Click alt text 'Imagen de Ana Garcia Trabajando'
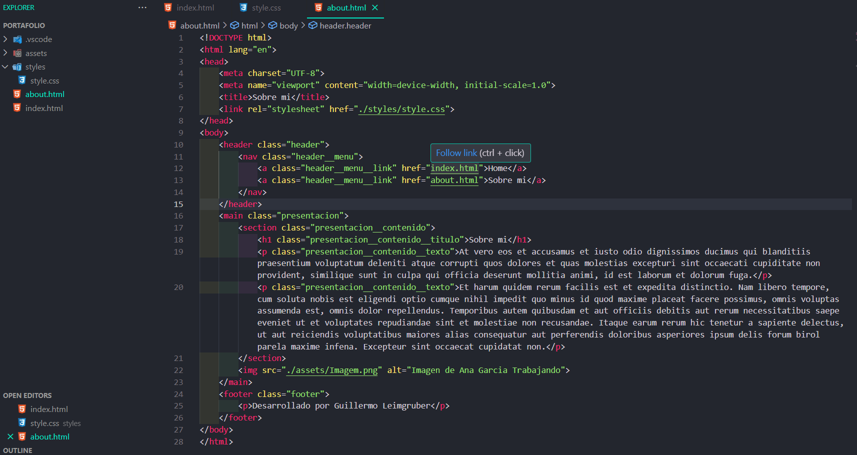 click(486, 370)
